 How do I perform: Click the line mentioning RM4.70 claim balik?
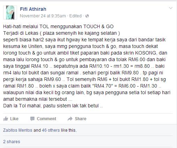coord(82,86)
